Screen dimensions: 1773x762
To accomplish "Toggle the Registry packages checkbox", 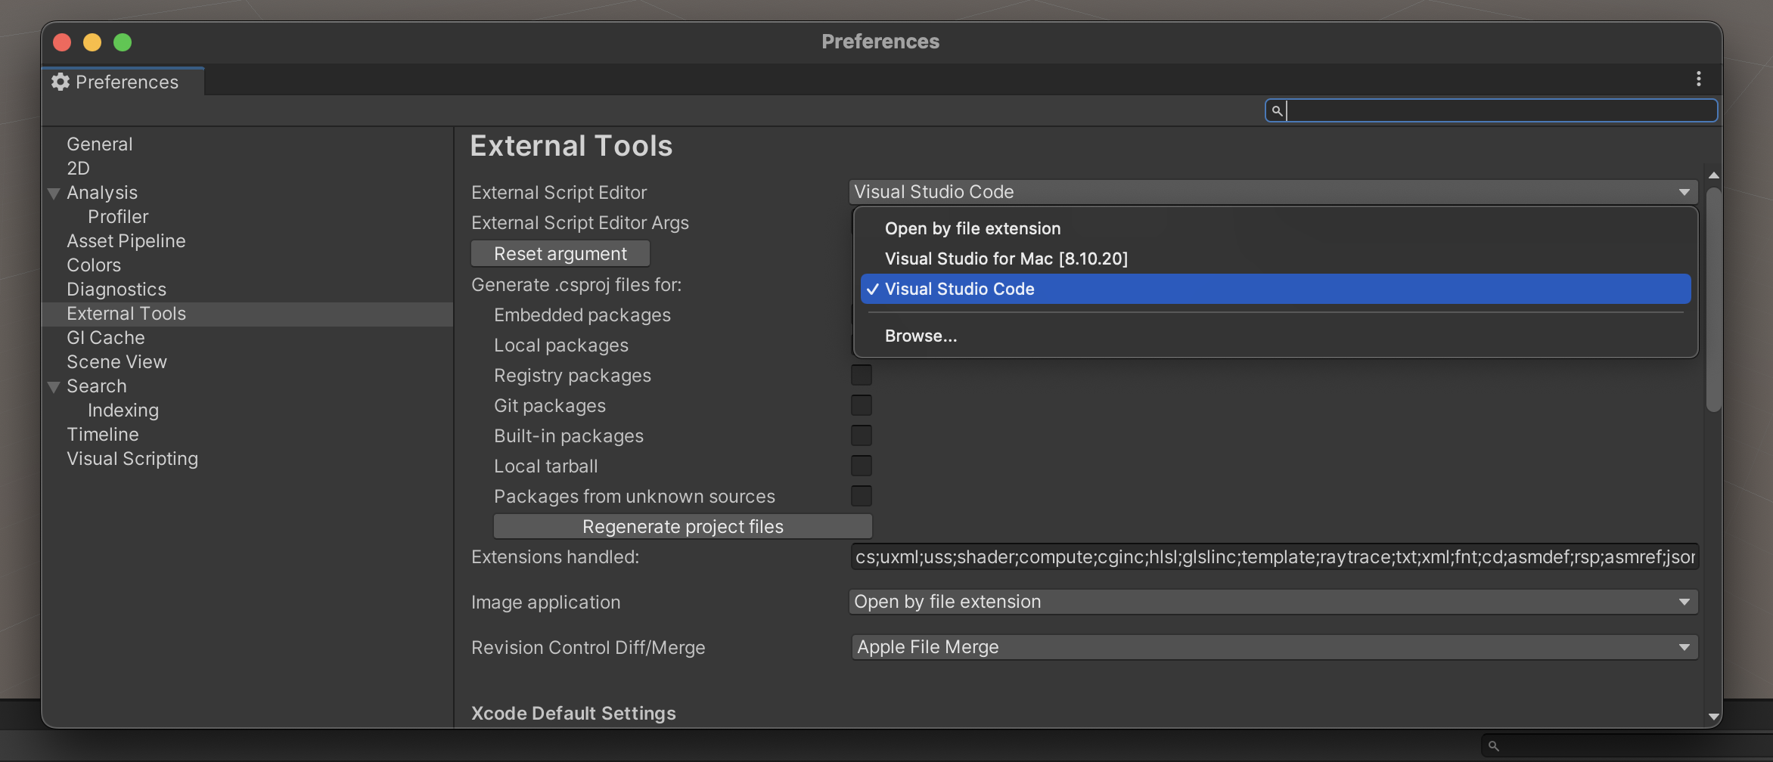I will tap(861, 375).
